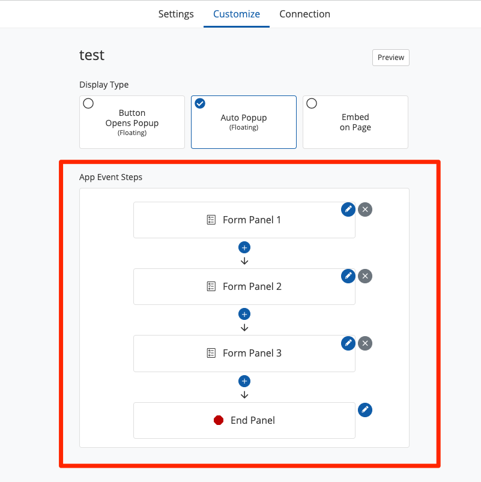The height and width of the screenshot is (482, 481).
Task: Remove Form Panel 3 using X icon
Action: pyautogui.click(x=365, y=343)
